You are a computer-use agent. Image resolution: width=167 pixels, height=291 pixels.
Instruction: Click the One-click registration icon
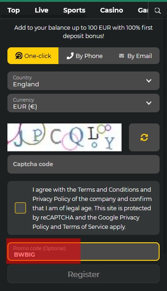pos(19,56)
